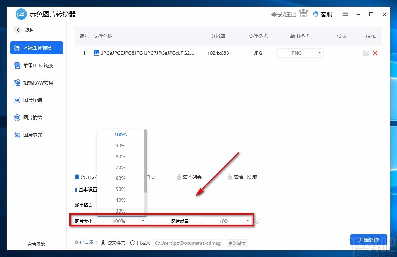
Task: Open the VIP crown upgrade icon
Action: pos(303,13)
